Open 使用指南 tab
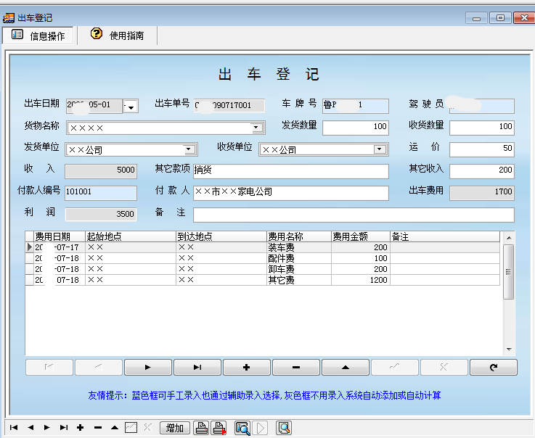The height and width of the screenshot is (438, 535). 118,35
